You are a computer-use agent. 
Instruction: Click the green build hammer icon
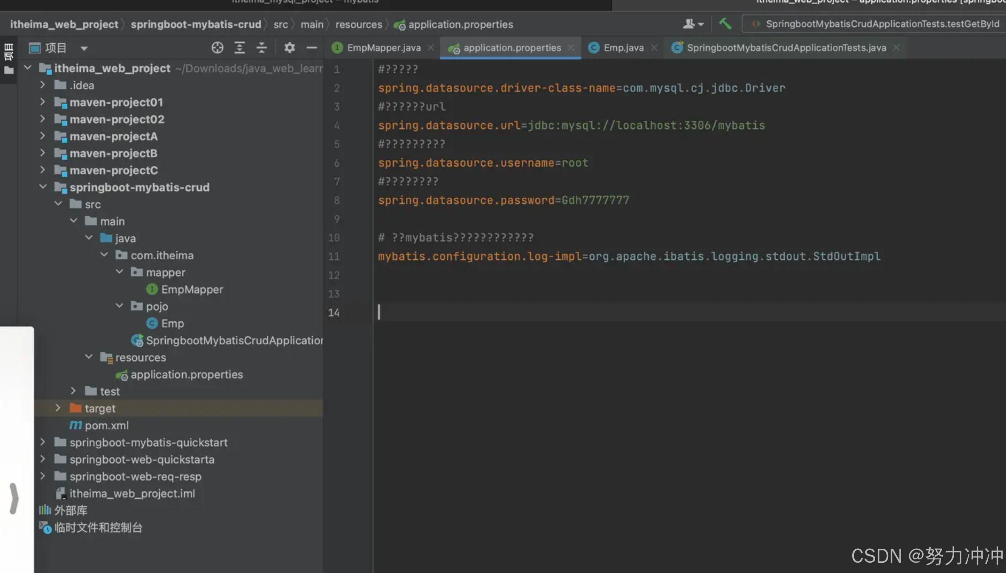725,24
